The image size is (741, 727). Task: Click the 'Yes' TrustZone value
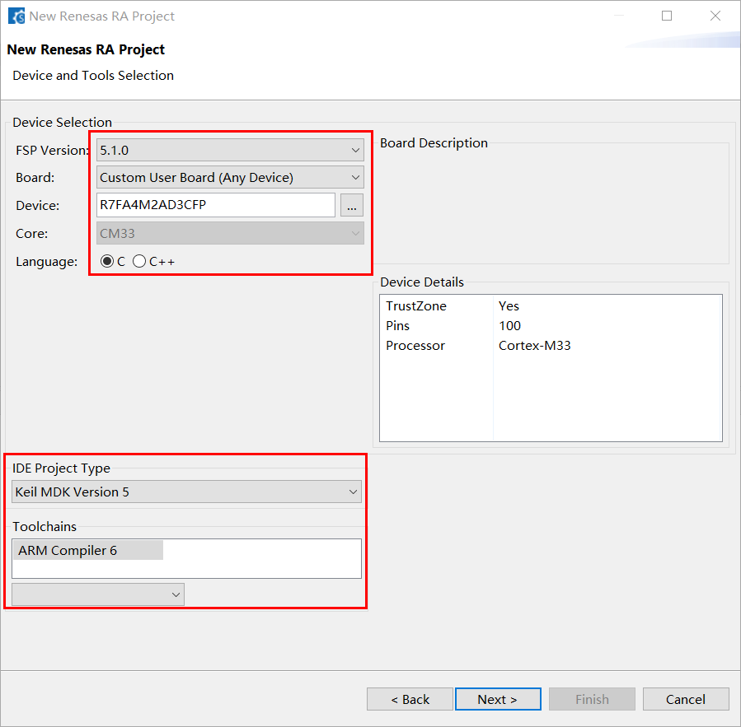click(509, 306)
